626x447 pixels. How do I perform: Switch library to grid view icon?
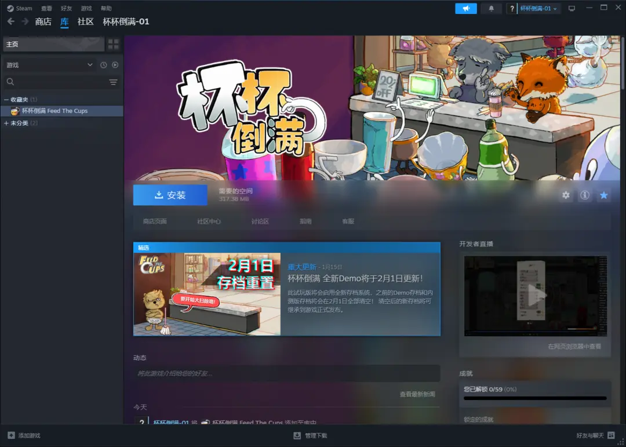114,44
